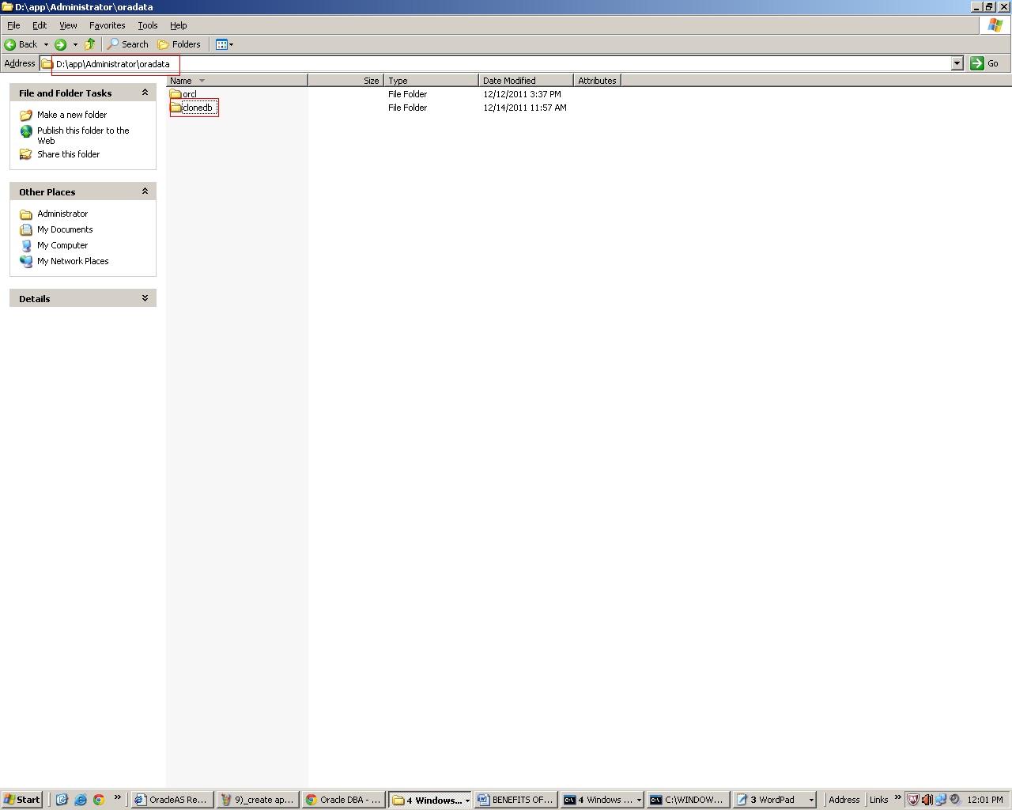Launch Internet Explorer from Quick Launch
Viewport: 1012px width, 810px height.
point(80,800)
